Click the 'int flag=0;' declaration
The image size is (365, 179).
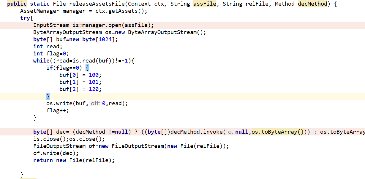pos(51,54)
